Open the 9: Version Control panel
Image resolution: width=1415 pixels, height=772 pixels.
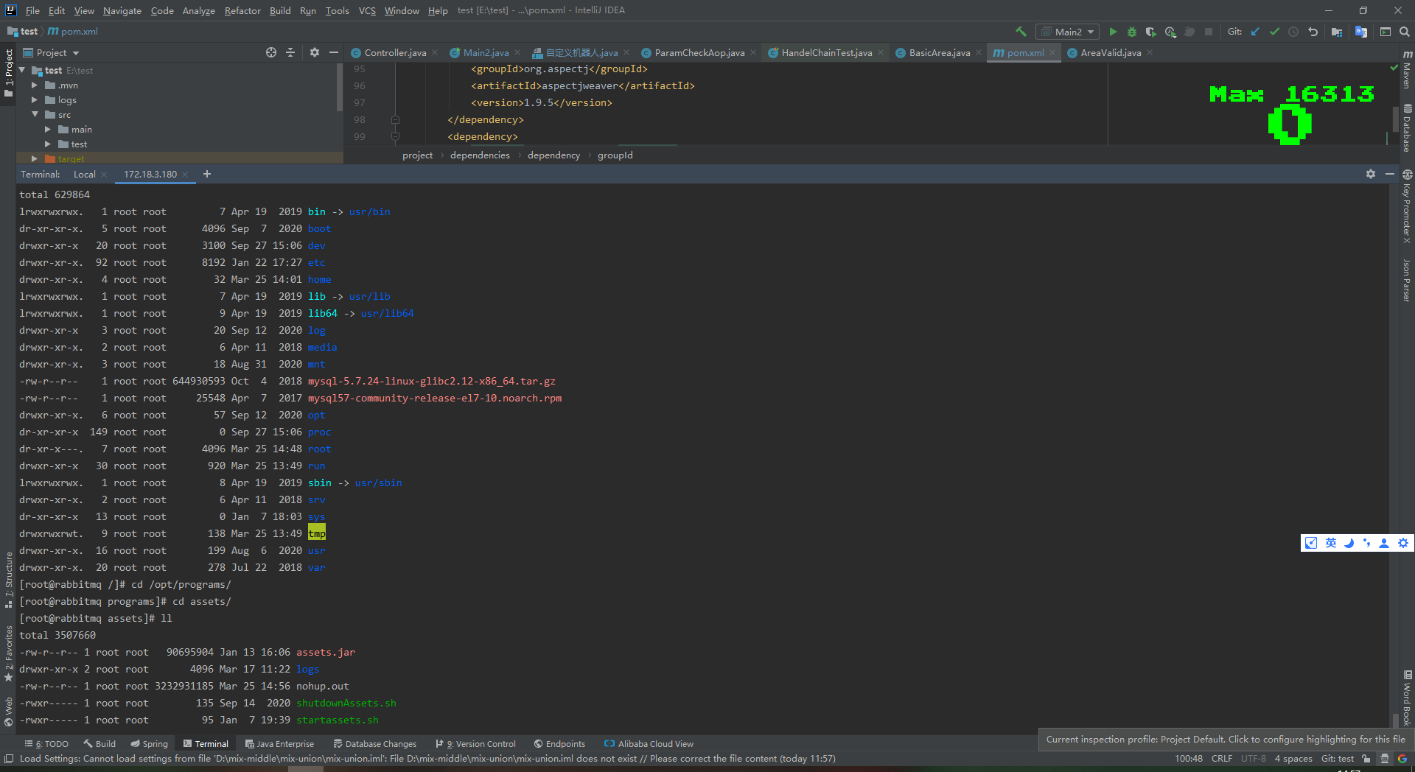[476, 744]
